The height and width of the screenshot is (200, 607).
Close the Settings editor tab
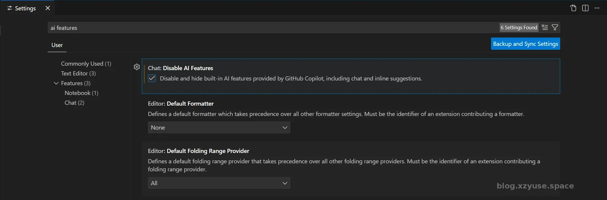pos(48,8)
